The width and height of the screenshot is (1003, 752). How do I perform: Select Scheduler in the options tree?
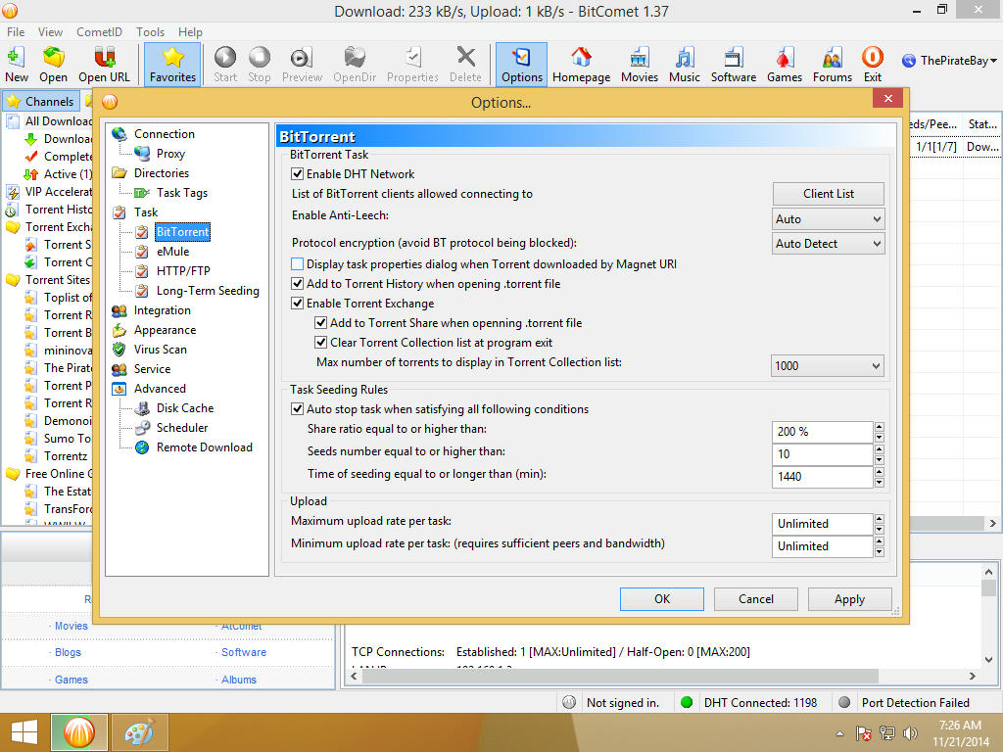[182, 428]
